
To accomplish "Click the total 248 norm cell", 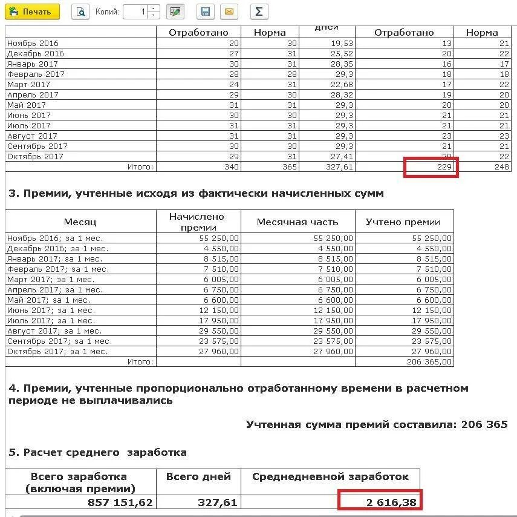I will point(483,166).
